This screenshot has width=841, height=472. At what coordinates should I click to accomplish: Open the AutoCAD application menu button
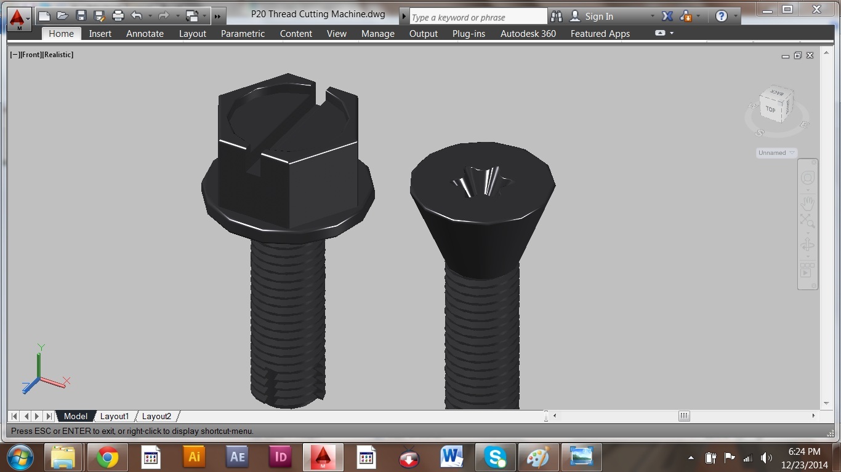[x=19, y=19]
